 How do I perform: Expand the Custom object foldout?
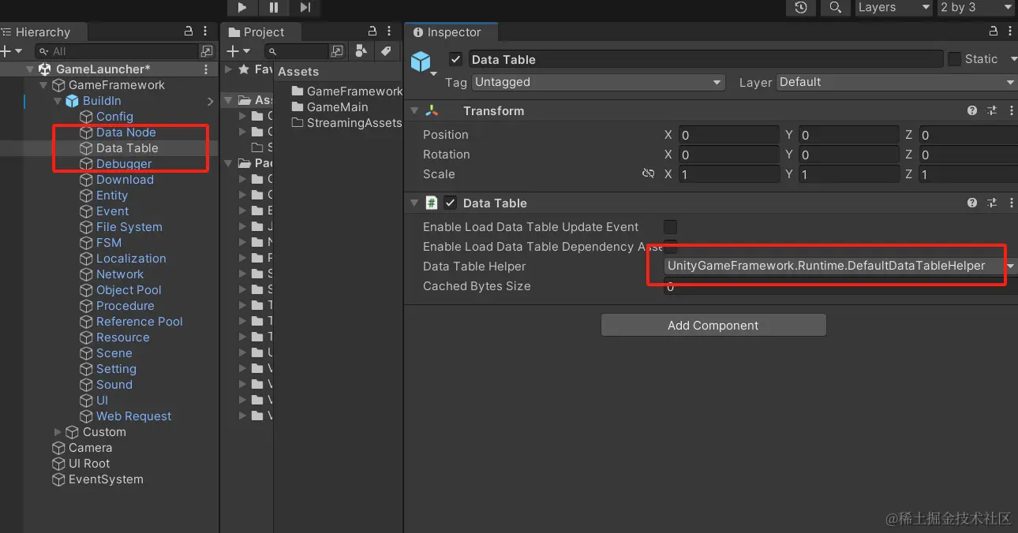57,432
